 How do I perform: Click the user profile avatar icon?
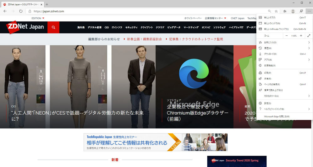point(293,11)
